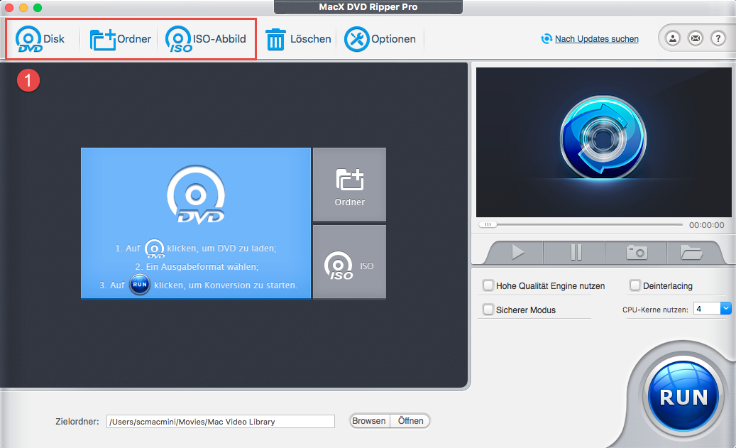Click the large blue DVD tile

coord(196,223)
